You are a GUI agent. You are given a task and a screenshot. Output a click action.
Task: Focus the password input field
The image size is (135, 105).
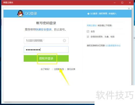pyautogui.click(x=46, y=50)
